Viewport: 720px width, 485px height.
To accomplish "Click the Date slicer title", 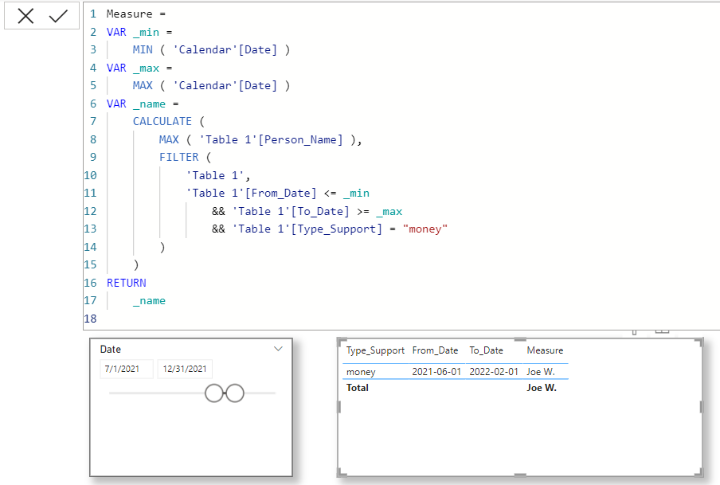I will [110, 350].
